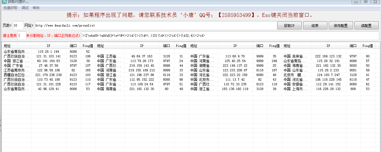
Task: Close the window
Action: [x=375, y=2]
